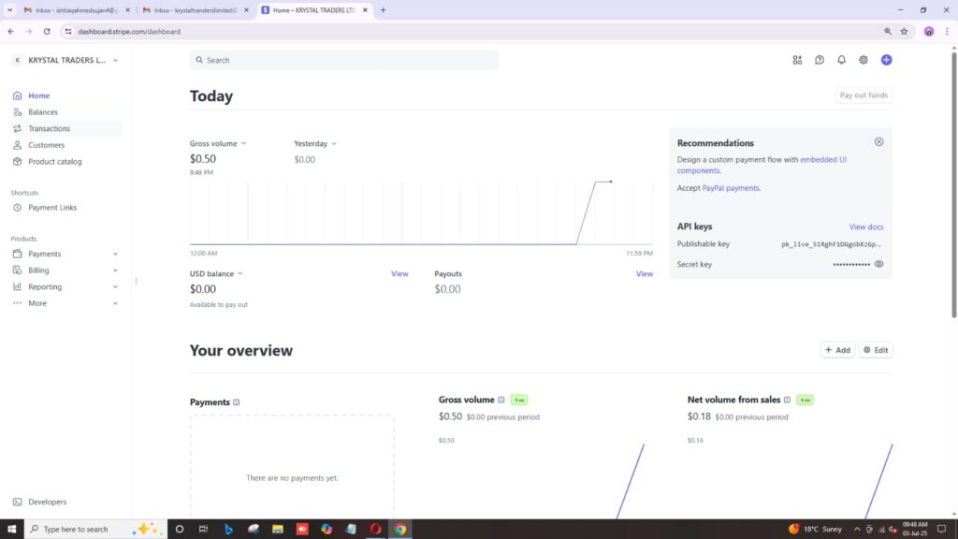This screenshot has width=958, height=539.
Task: Open Developers in the sidebar
Action: [x=47, y=502]
